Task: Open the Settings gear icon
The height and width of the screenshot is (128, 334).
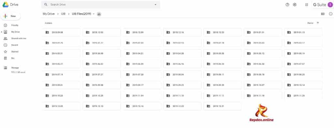Action: click(x=295, y=5)
